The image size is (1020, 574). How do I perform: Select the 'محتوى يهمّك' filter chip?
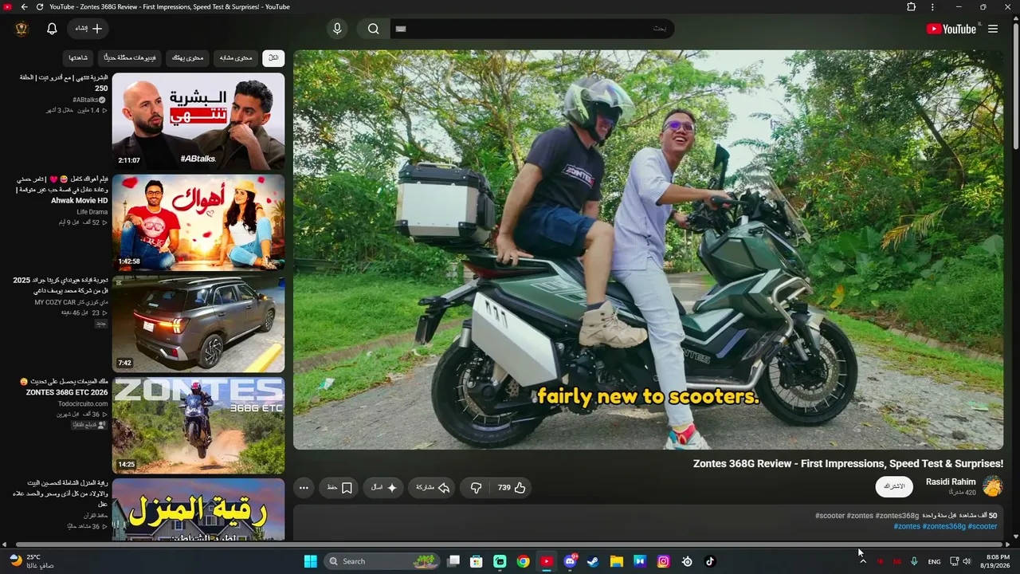tap(188, 58)
